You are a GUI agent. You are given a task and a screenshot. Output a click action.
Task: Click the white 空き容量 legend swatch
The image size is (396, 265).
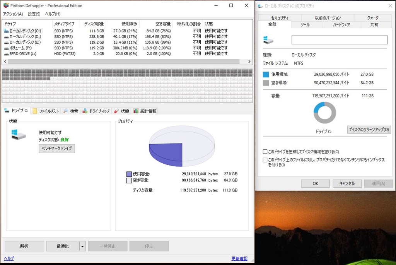coord(129,180)
